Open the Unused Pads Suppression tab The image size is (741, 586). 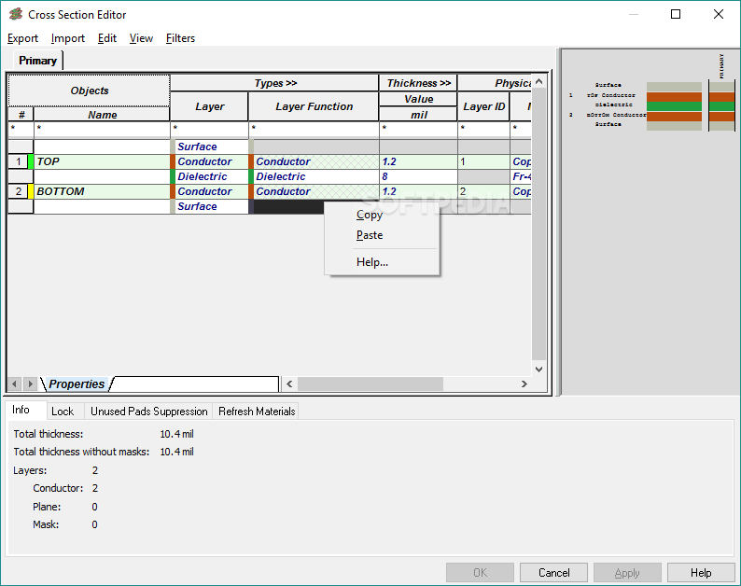coord(149,412)
